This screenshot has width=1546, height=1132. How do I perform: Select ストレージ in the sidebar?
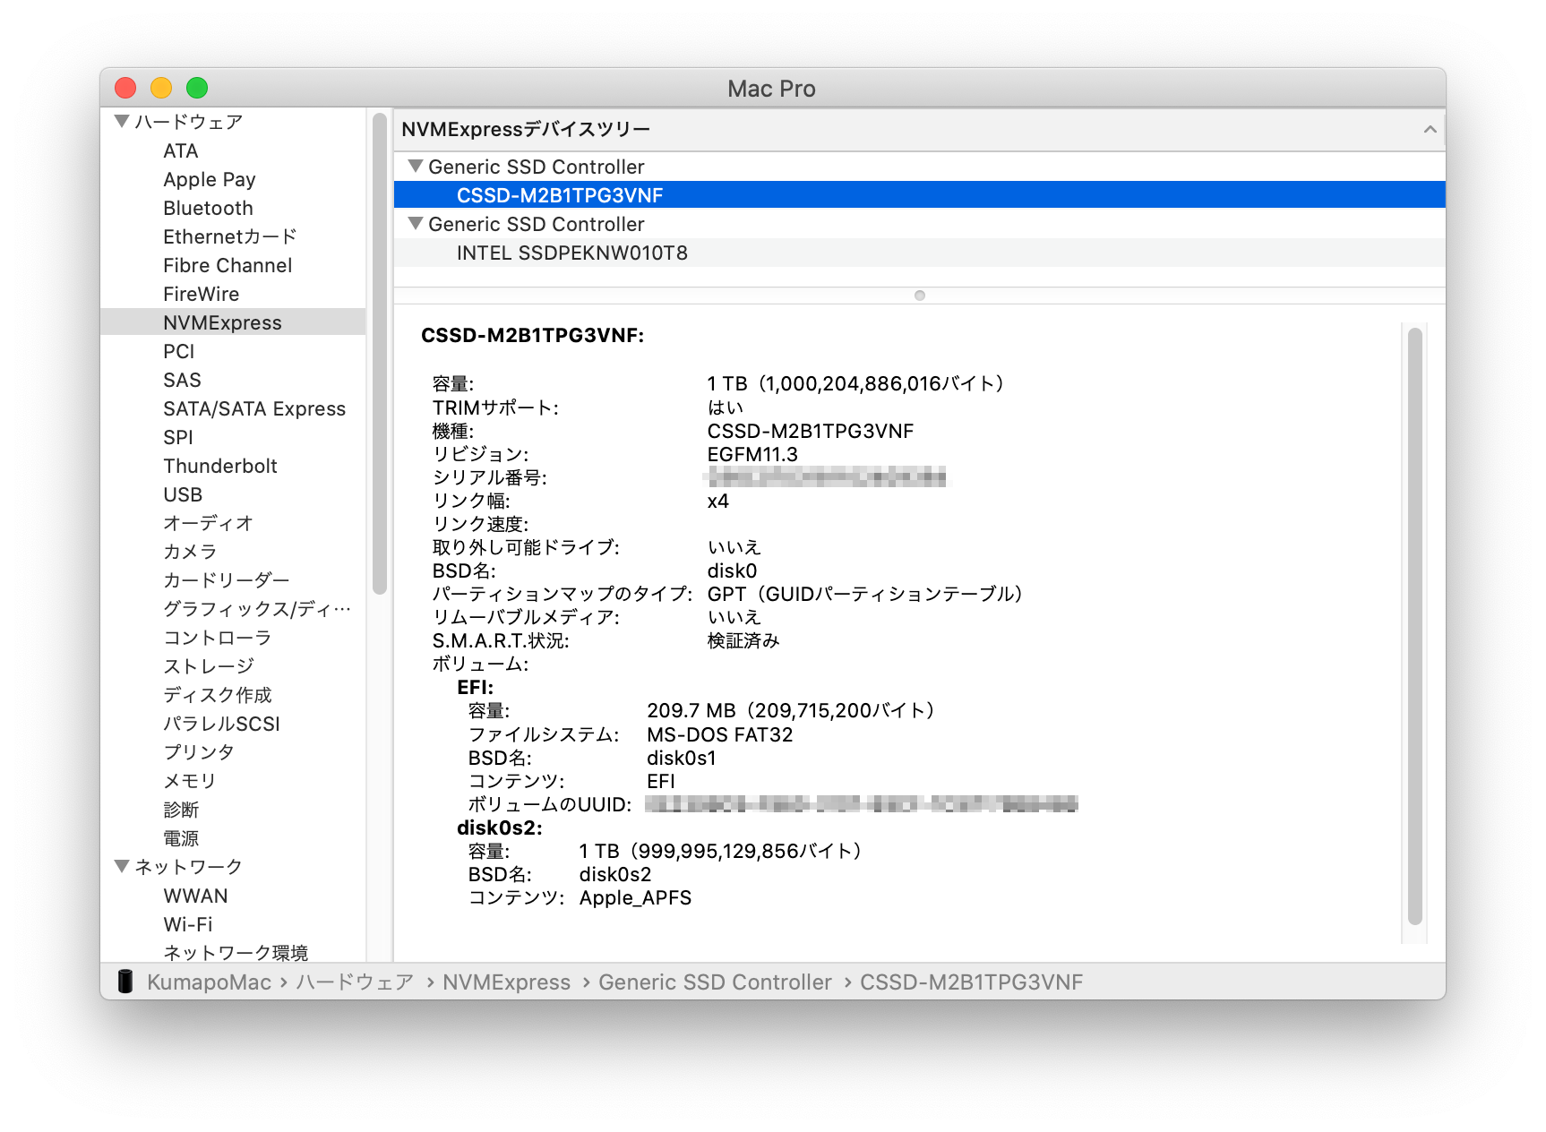click(x=209, y=666)
